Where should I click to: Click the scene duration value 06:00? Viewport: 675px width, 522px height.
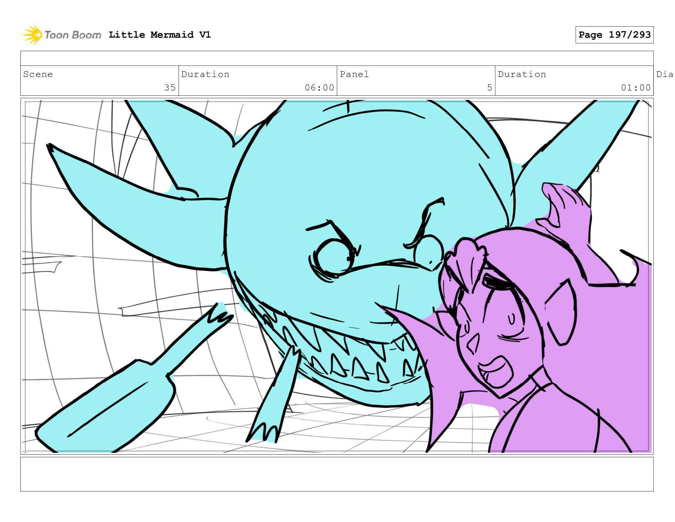(x=319, y=88)
